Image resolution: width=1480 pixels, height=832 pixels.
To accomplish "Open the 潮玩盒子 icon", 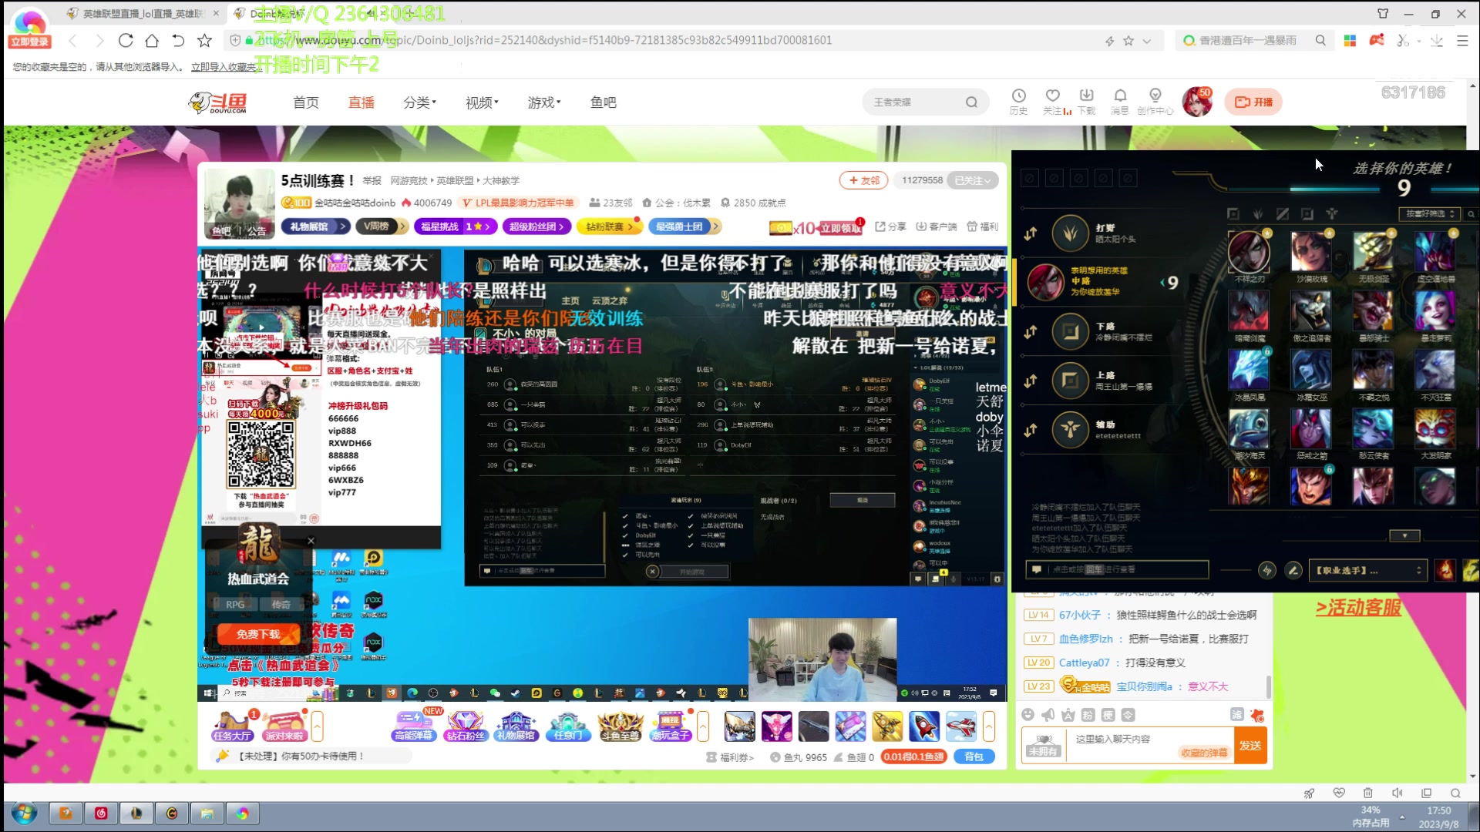I will 671,726.
